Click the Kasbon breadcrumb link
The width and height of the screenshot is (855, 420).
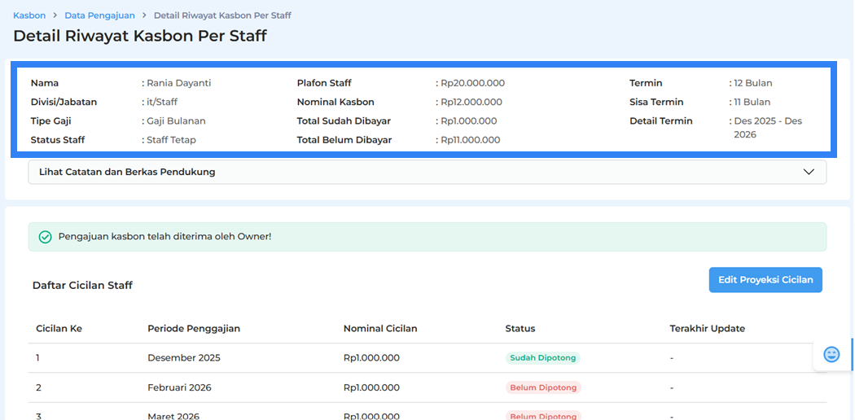[29, 15]
